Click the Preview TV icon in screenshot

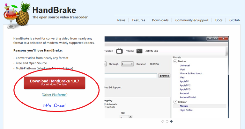click(120, 51)
